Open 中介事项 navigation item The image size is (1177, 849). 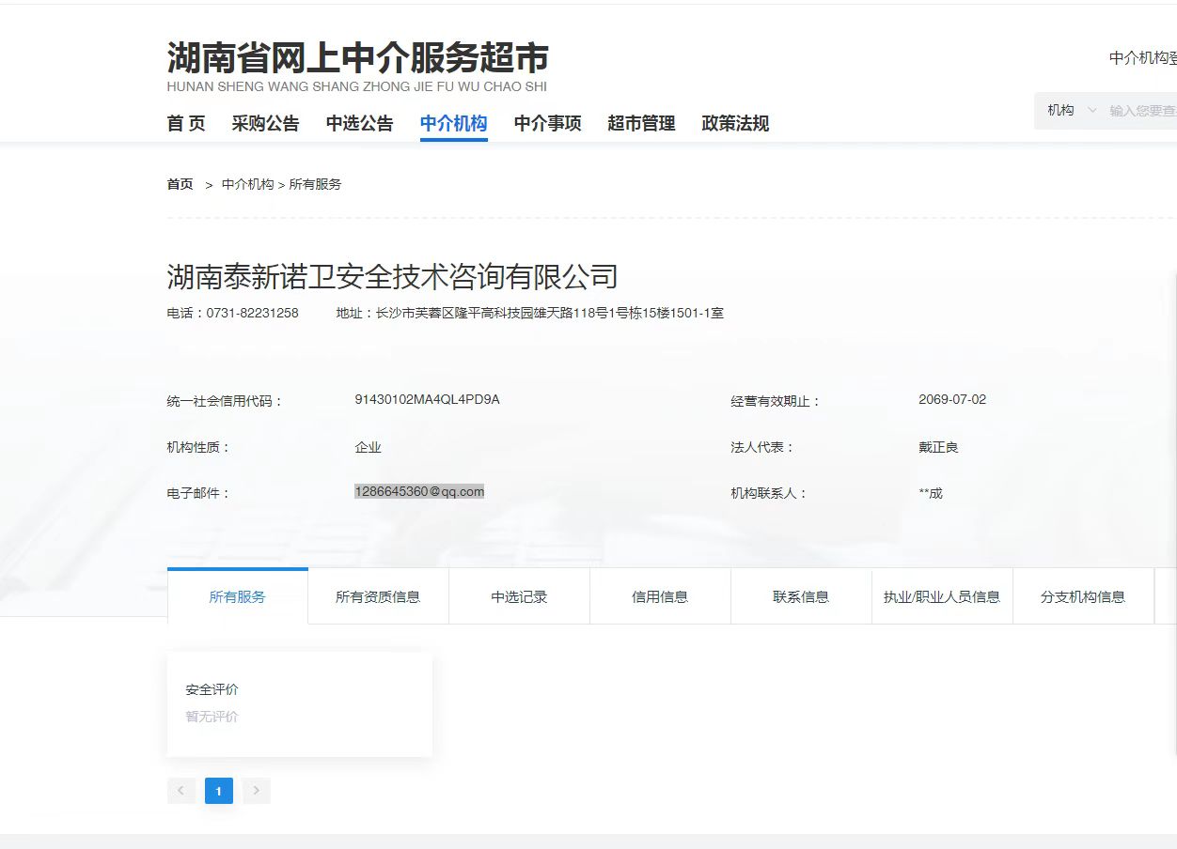[547, 124]
